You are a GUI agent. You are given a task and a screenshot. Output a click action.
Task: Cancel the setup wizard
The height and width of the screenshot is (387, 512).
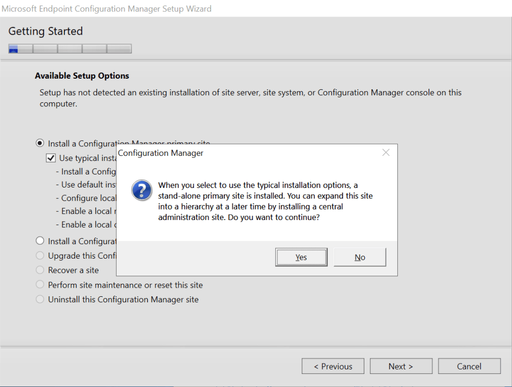pos(469,366)
